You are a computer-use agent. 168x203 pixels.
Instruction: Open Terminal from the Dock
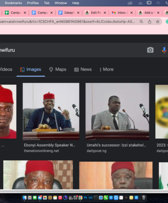click(x=96, y=198)
